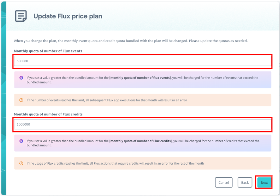This screenshot has width=280, height=196.
Task: Click the "Monthly quota of number of Flux events" label
Action: click(x=48, y=51)
